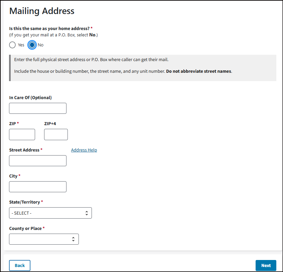The image size is (283, 272).
Task: Focus the ZIP code input box
Action: (22, 134)
